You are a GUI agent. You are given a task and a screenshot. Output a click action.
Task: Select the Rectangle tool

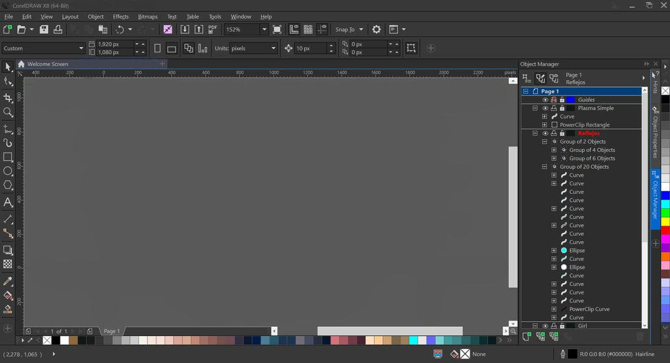point(8,157)
